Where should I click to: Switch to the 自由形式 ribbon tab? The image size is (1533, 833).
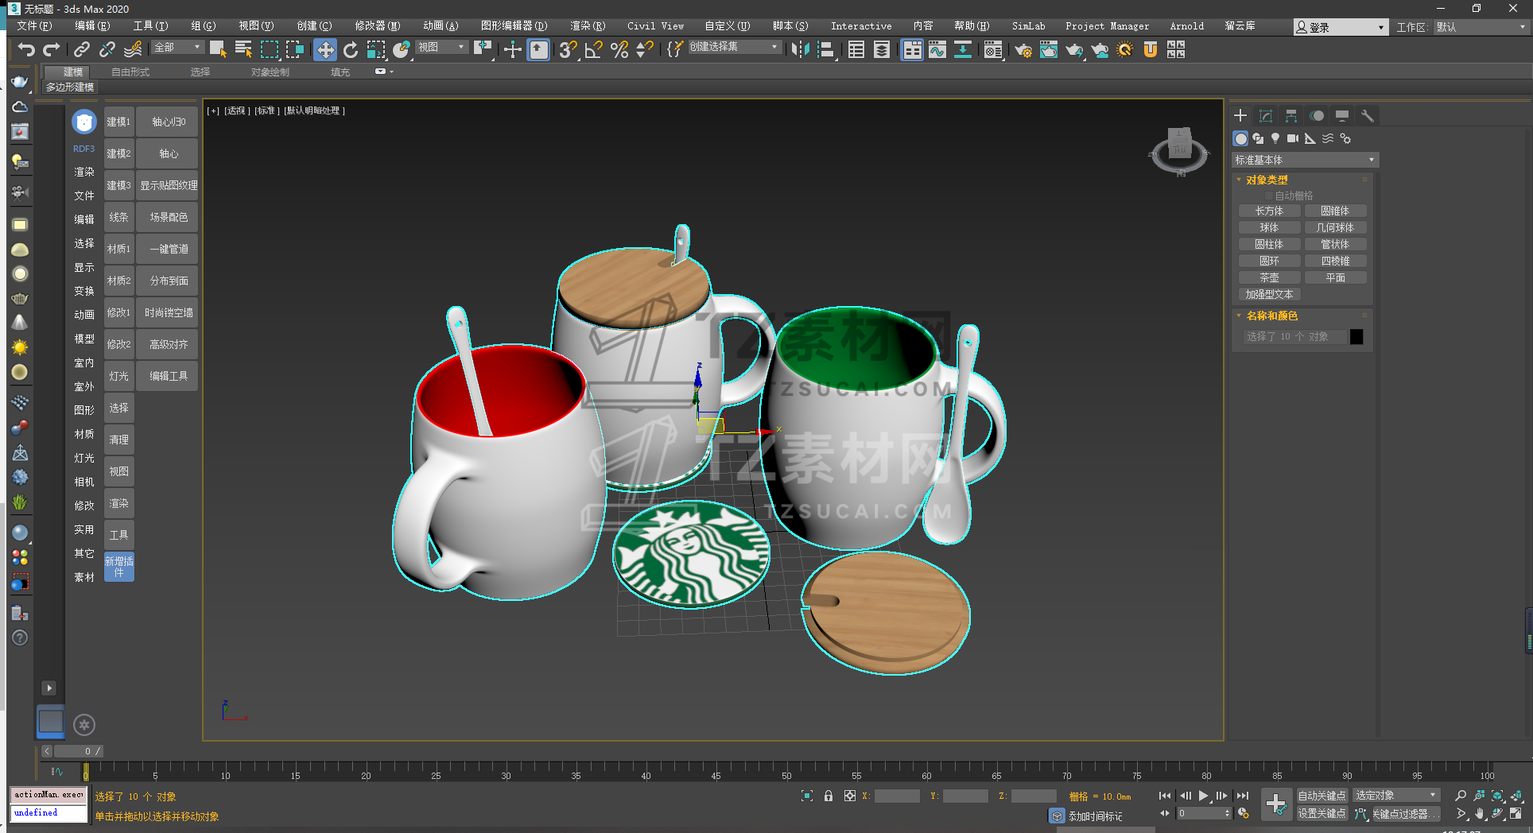coord(130,72)
